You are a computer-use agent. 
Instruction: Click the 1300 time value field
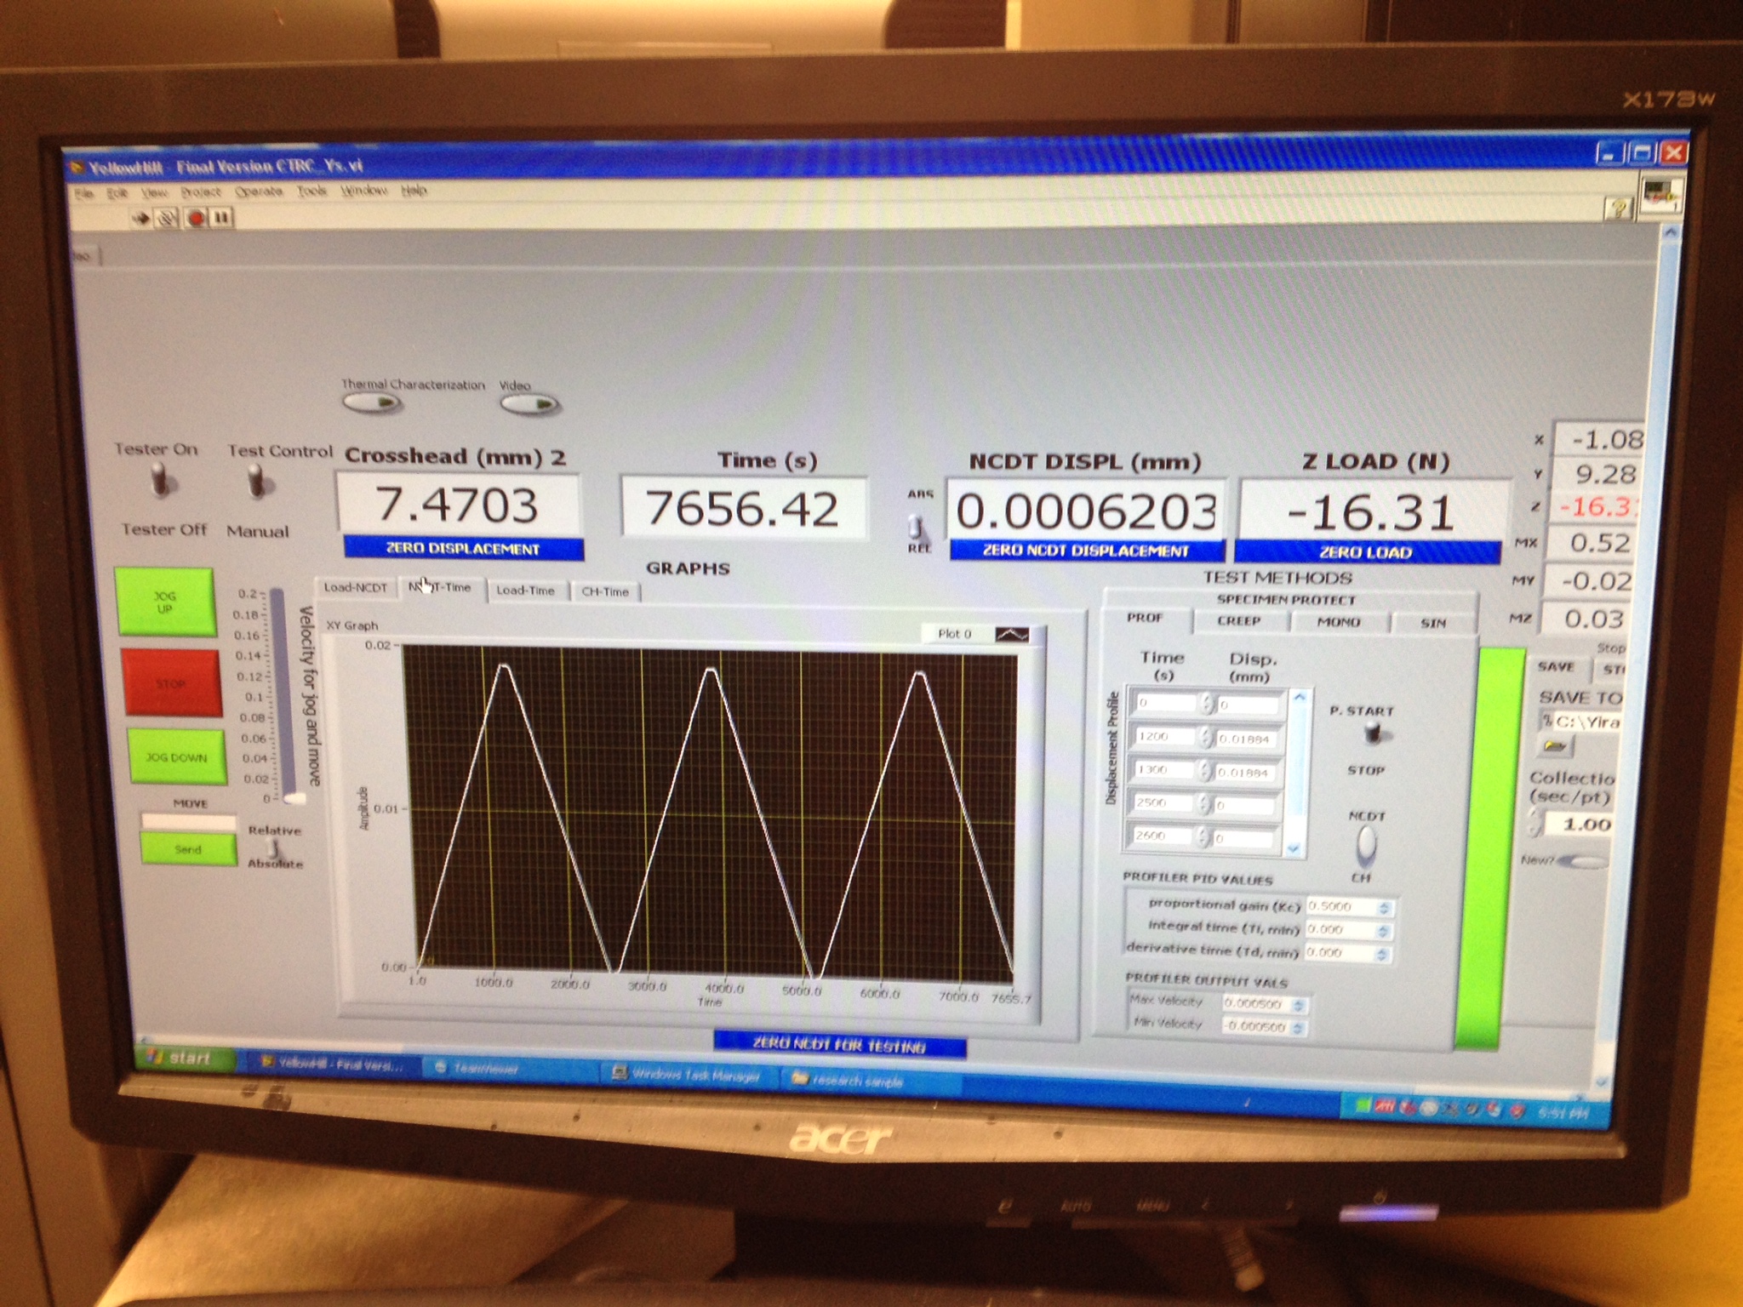[1163, 770]
